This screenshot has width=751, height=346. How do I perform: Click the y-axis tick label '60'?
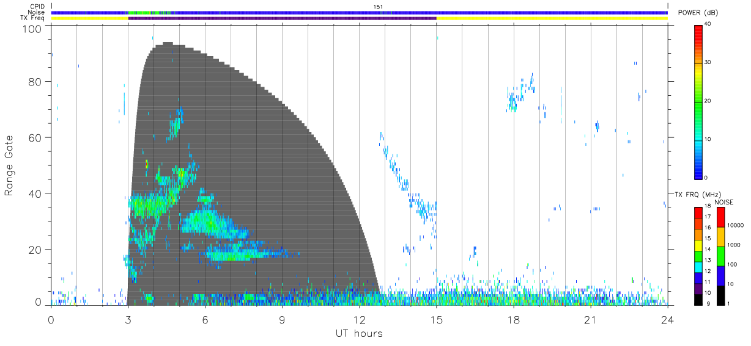point(36,138)
